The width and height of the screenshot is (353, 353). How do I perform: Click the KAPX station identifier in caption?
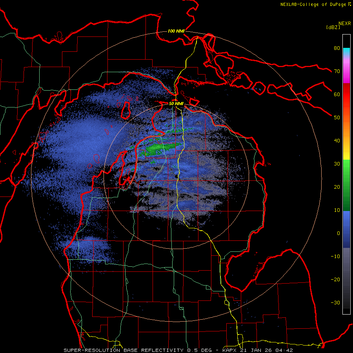click(229, 350)
